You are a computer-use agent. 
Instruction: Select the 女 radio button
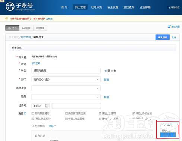112,71
